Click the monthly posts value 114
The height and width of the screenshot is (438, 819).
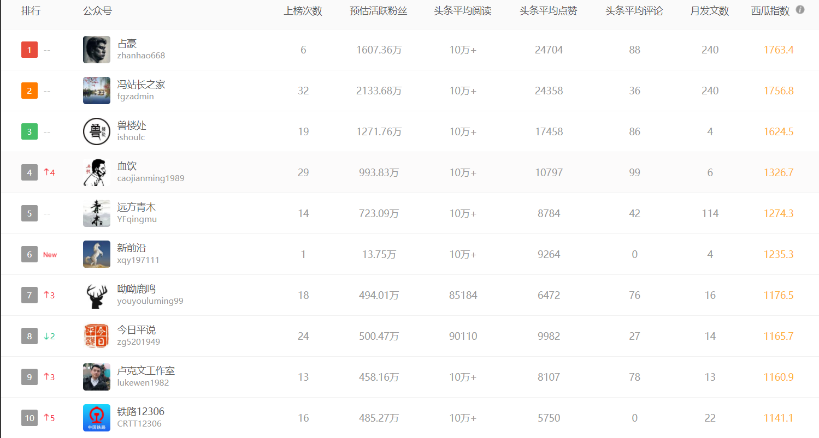pos(710,213)
